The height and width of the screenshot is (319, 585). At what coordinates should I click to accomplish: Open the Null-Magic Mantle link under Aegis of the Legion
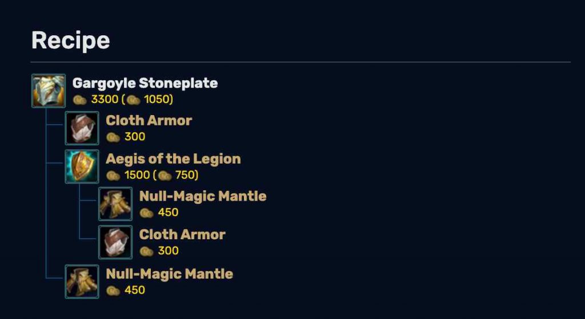pos(203,197)
